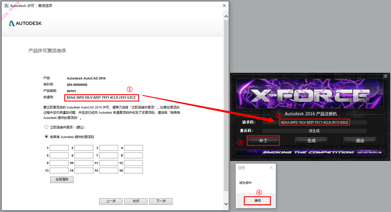Click the 全部清除 button
The image size is (391, 212).
click(62, 180)
